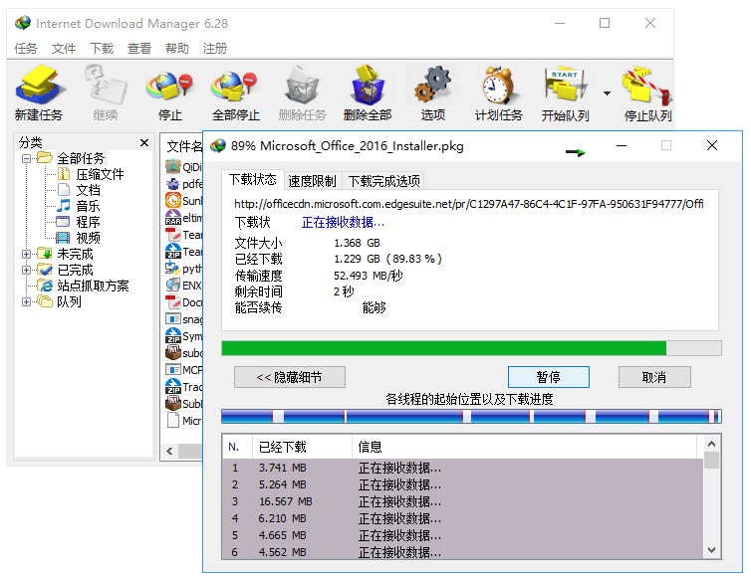This screenshot has width=751, height=577.
Task: Expand the 未完成 tree node
Action: point(26,254)
